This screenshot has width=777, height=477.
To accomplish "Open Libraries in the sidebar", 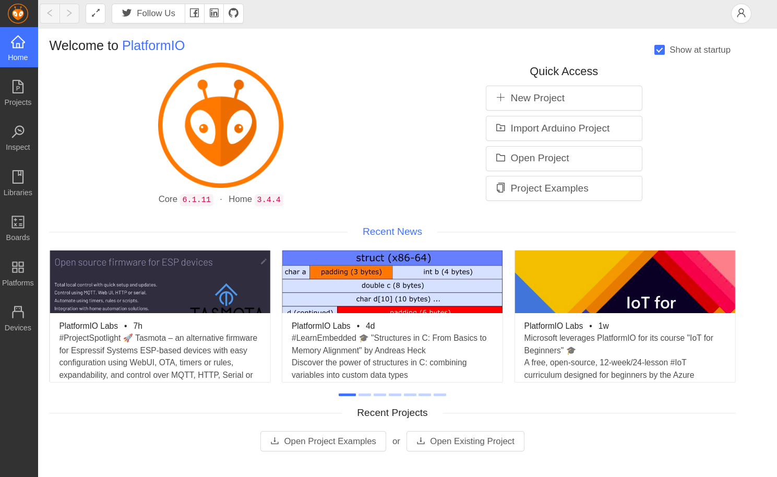I will [19, 183].
